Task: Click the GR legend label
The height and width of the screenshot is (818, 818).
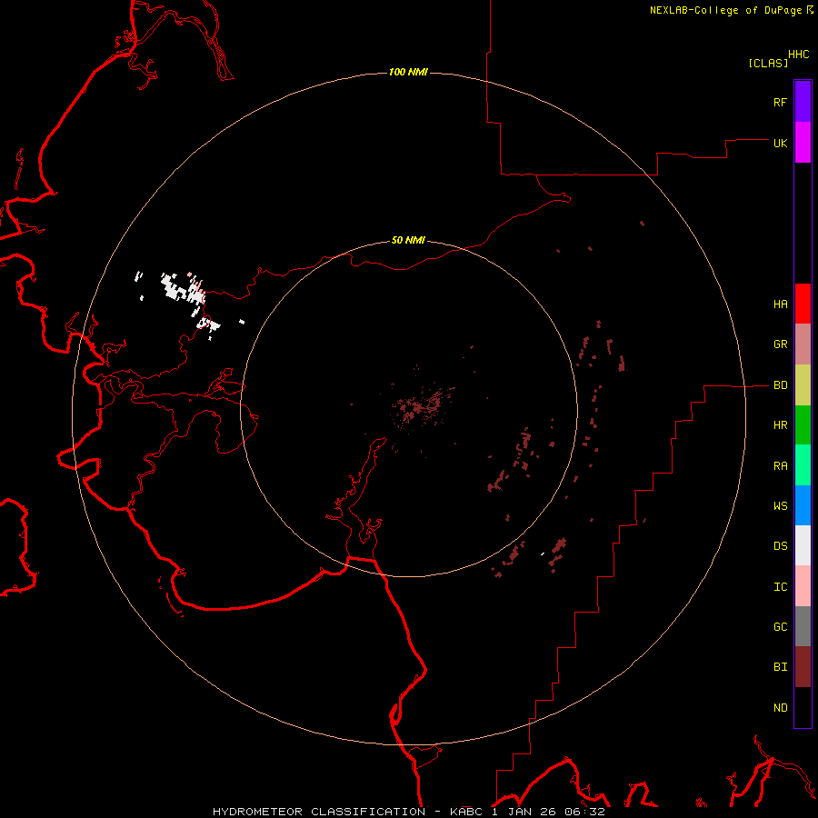Action: tap(780, 344)
